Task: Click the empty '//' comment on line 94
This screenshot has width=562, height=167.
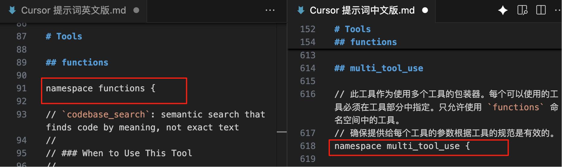Action: (51, 140)
